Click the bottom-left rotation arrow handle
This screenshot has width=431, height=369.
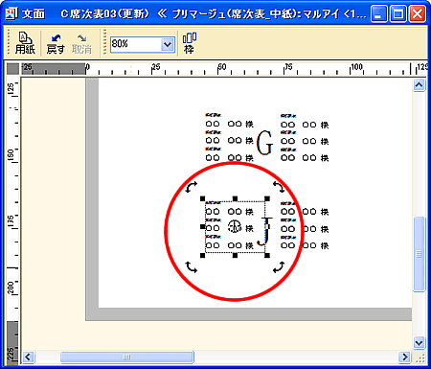click(191, 267)
